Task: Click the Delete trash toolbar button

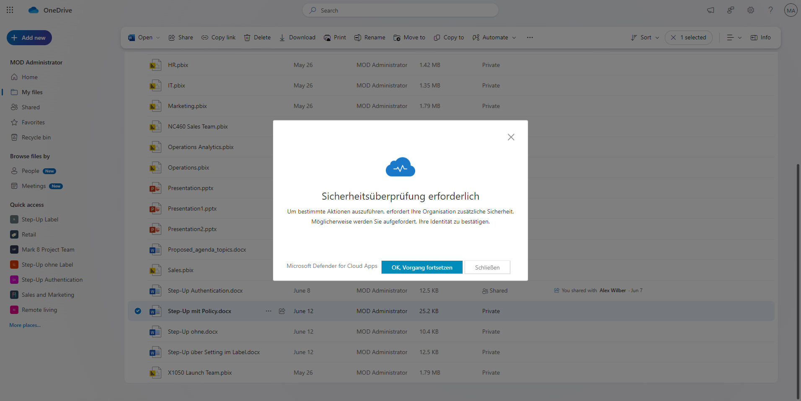Action: tap(257, 37)
